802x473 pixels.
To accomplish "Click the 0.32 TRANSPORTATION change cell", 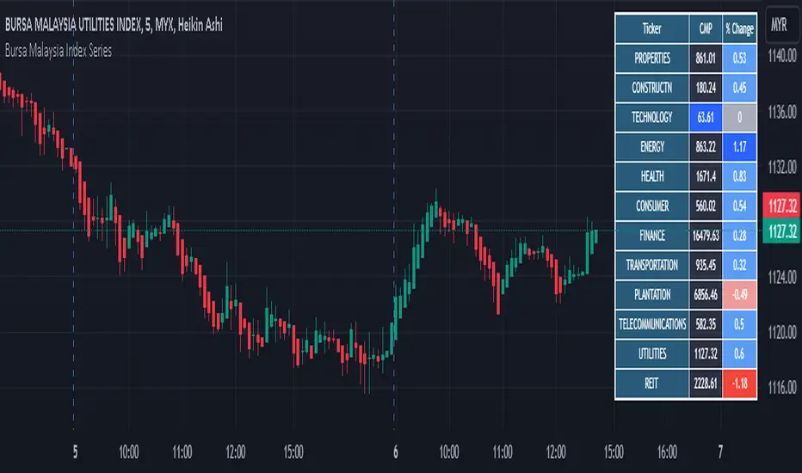I will pos(739,266).
